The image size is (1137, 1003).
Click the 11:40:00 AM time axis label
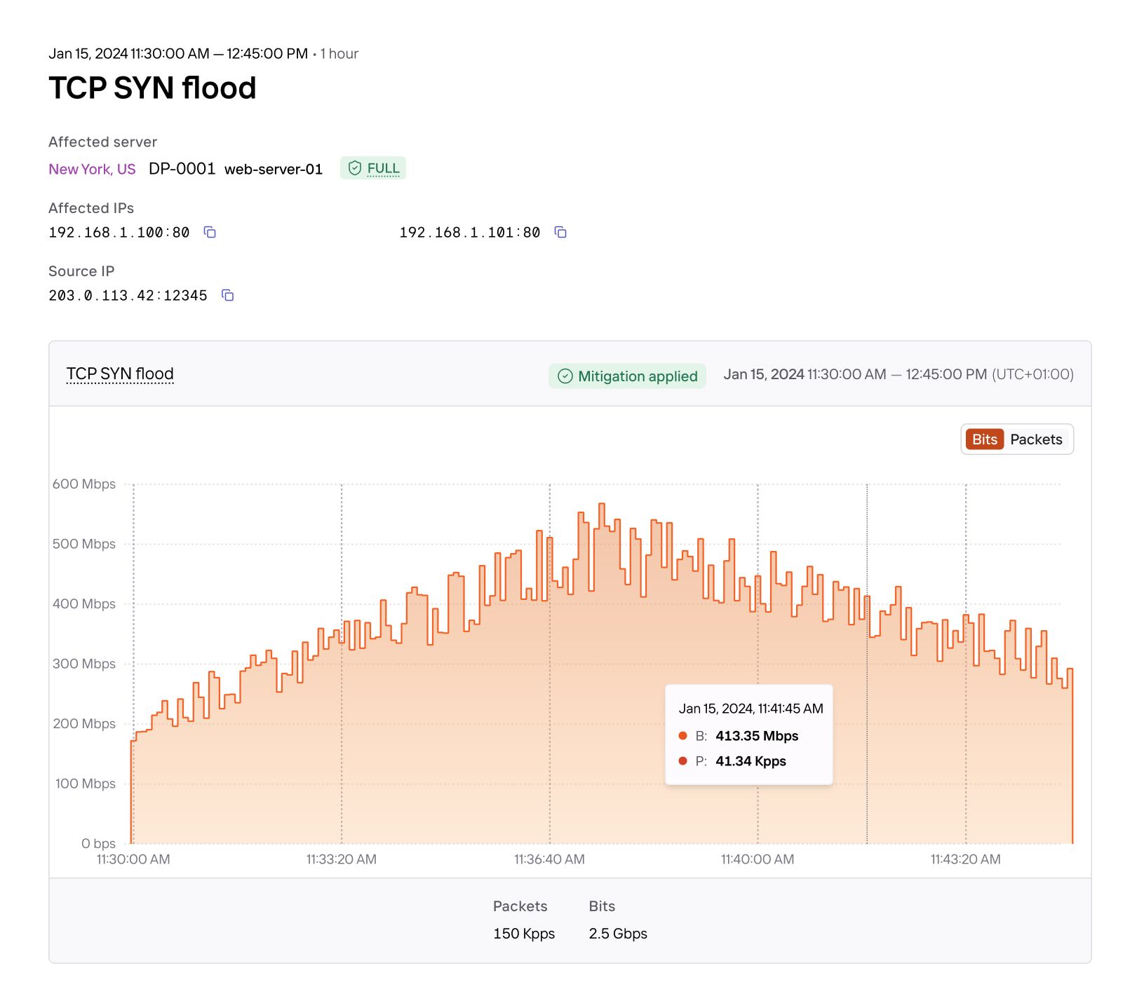click(758, 859)
